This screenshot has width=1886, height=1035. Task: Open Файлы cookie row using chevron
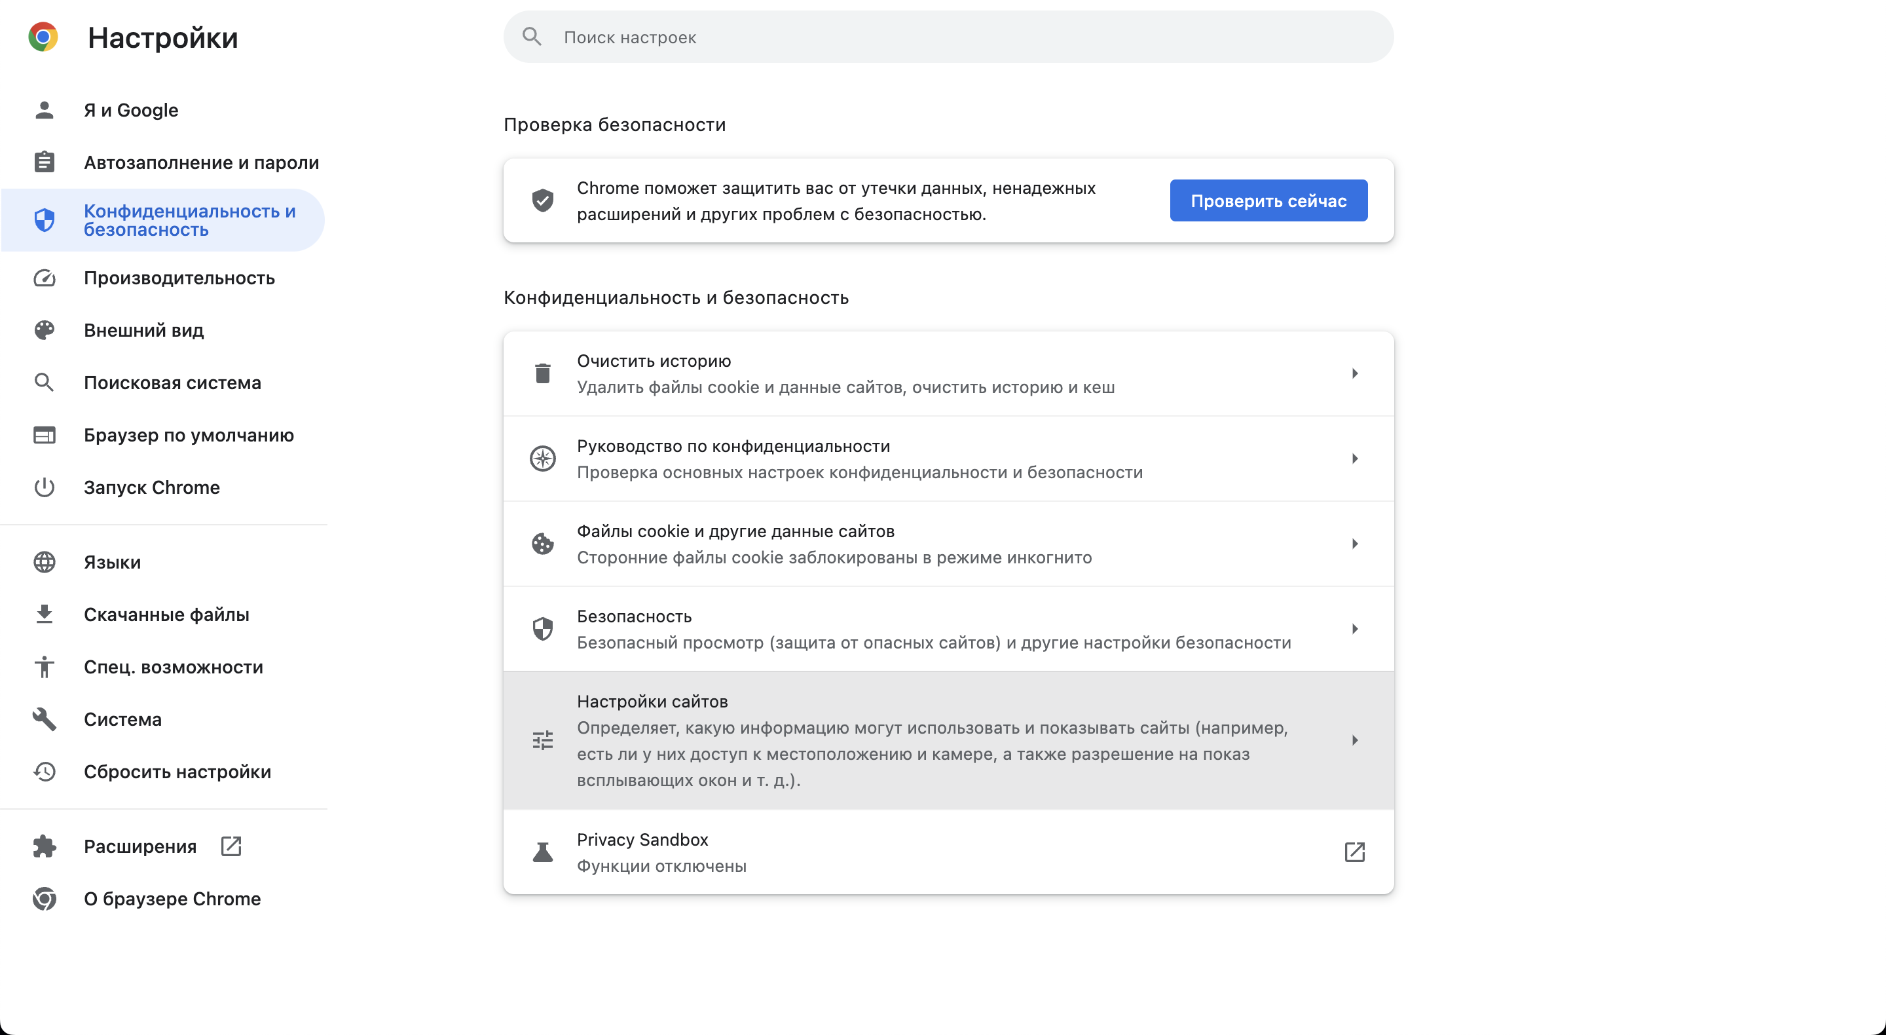click(x=1354, y=544)
